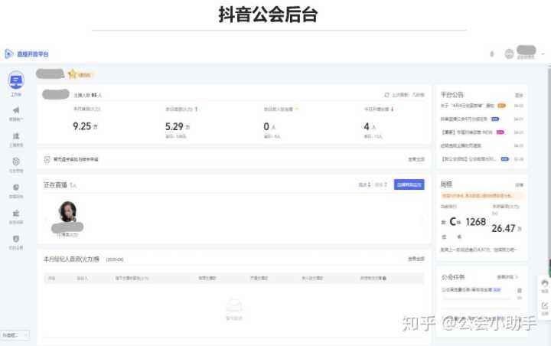This screenshot has height=346, width=551.
Task: Open the 更多 link in 平台公告
Action: 519,95
